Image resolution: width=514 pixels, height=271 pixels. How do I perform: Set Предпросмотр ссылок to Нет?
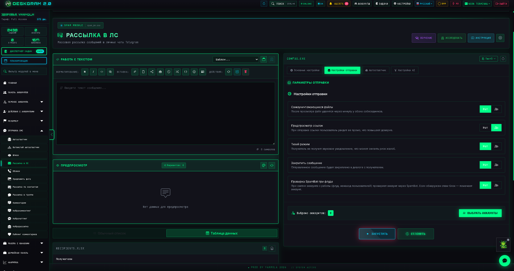click(x=485, y=127)
